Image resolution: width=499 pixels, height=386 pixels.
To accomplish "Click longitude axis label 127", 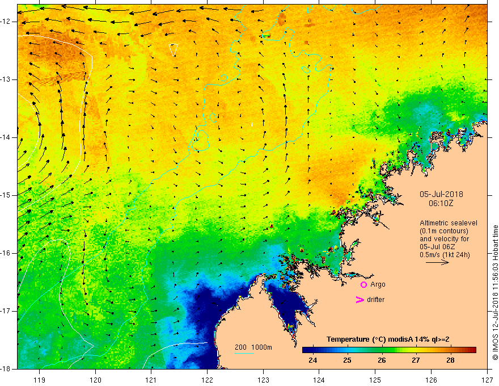I will (x=487, y=380).
